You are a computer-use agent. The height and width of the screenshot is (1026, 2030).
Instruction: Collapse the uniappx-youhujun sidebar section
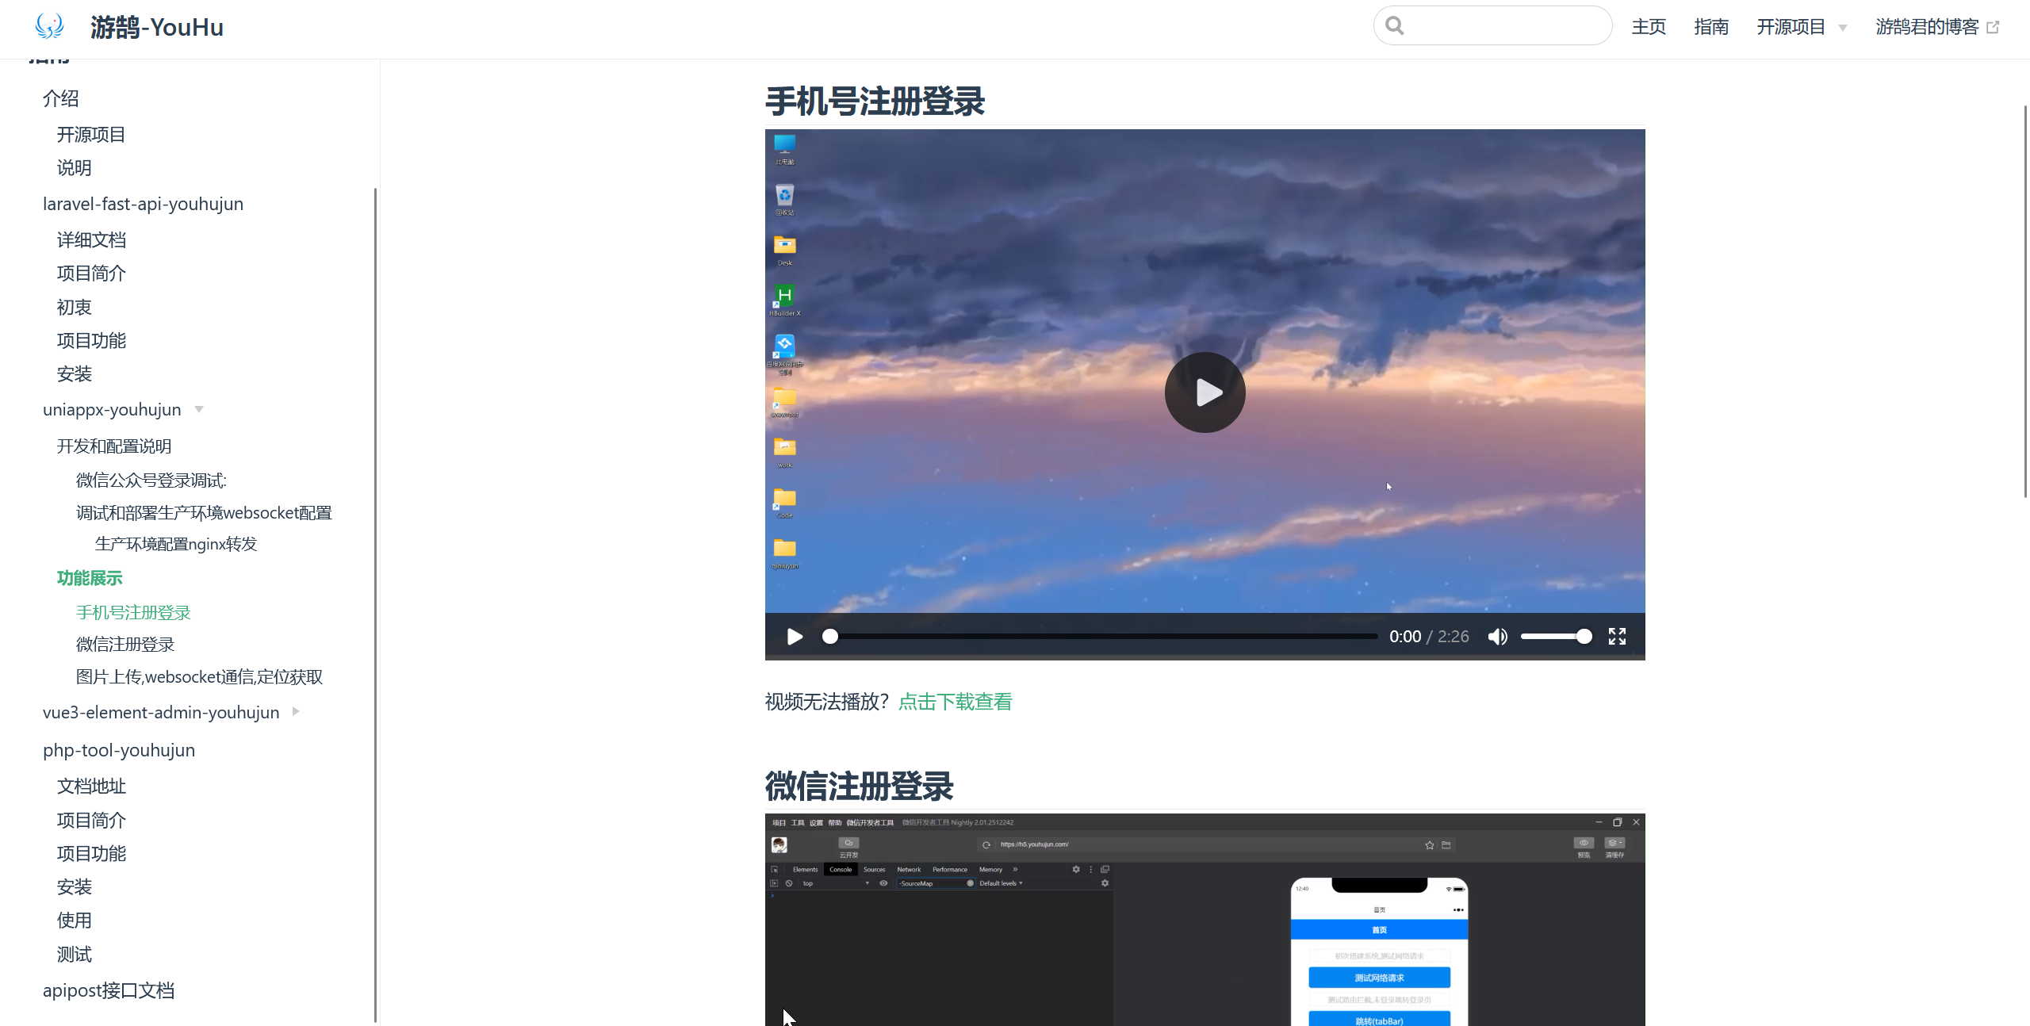[x=199, y=410]
